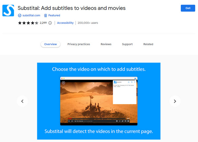Open the Accessibility category link
Screen dimensions: 198x142
click(x=65, y=23)
